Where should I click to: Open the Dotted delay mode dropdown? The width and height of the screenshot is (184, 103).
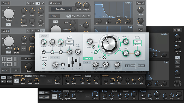tap(115, 91)
